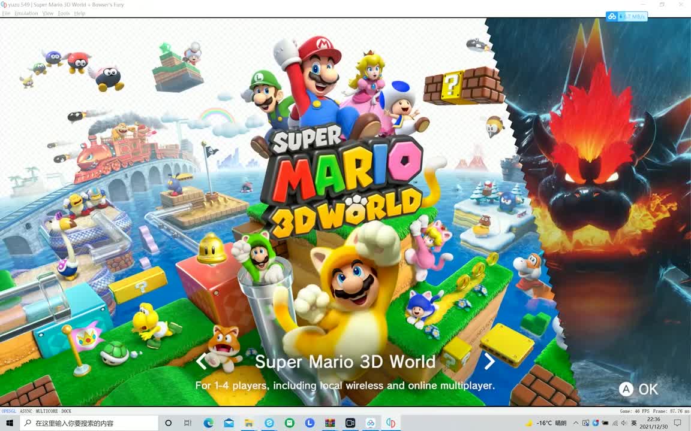Open the blue 'L' app icon on taskbar

pyautogui.click(x=310, y=423)
